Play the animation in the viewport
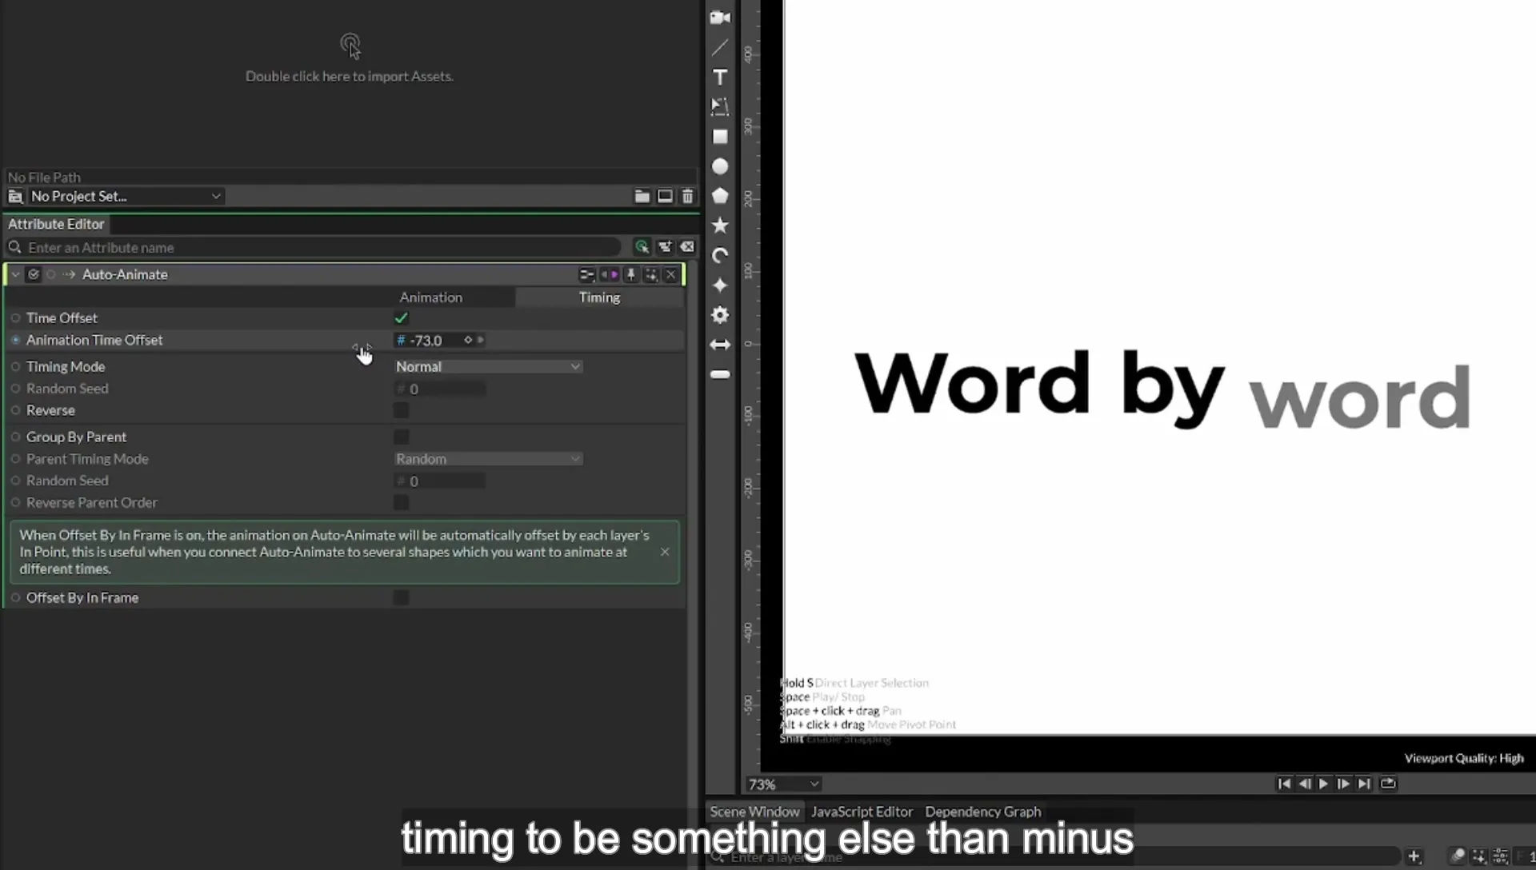The width and height of the screenshot is (1536, 870). 1323,784
